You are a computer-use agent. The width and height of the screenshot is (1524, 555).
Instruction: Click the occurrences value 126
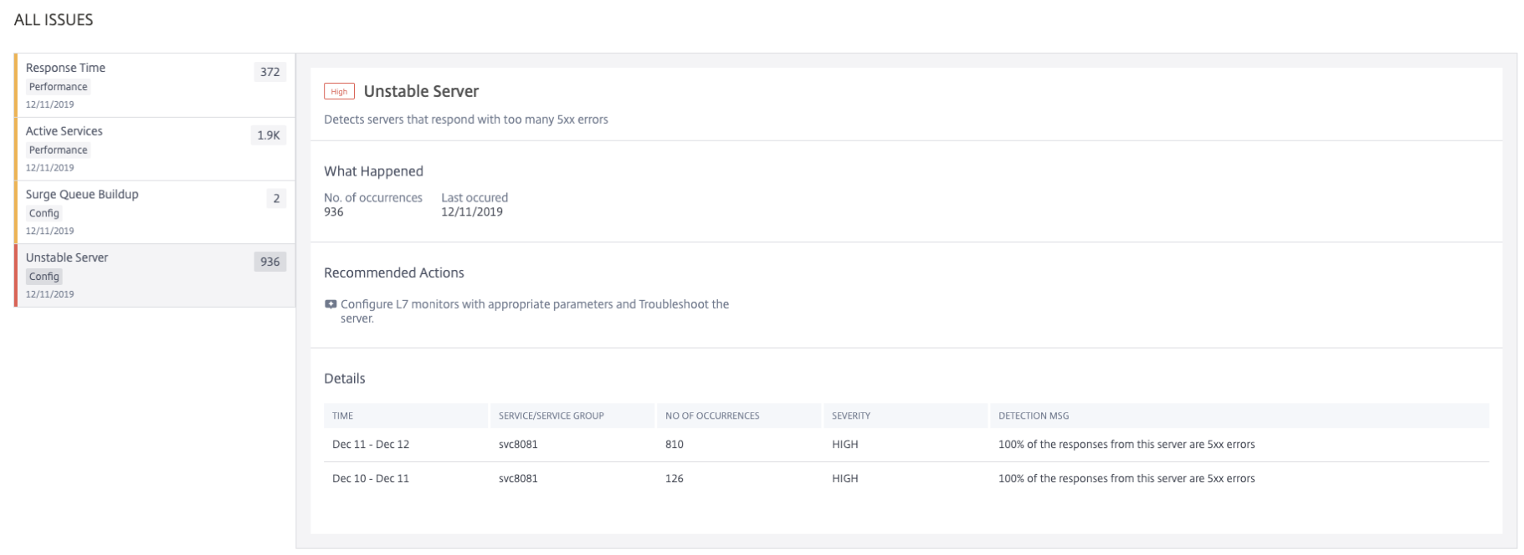tap(675, 479)
